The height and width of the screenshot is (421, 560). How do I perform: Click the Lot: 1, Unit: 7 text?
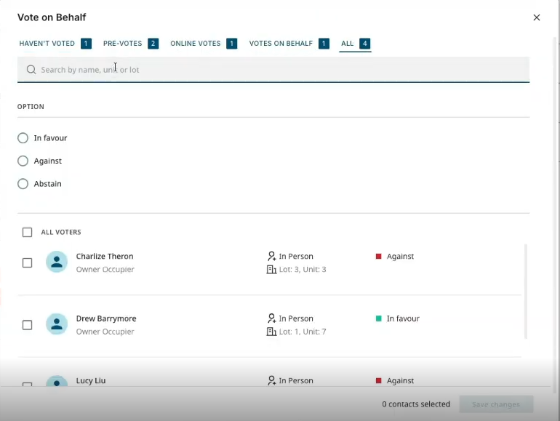coord(303,332)
